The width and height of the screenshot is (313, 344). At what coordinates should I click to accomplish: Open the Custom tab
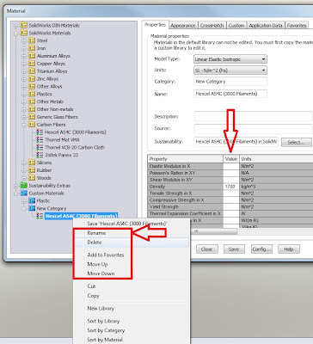[x=236, y=25]
